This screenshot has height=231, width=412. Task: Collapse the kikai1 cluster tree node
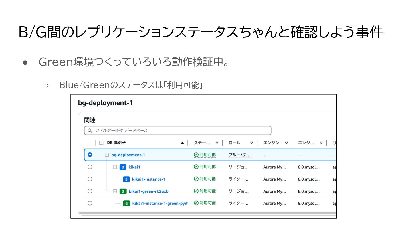pyautogui.click(x=115, y=167)
